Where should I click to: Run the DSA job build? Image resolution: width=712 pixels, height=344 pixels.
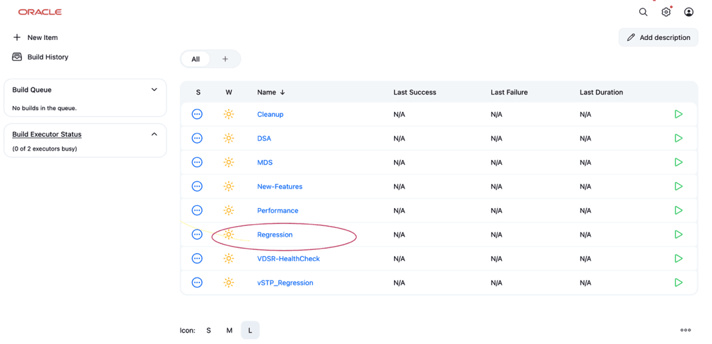679,138
